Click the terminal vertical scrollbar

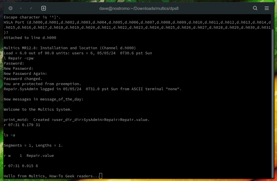273,103
